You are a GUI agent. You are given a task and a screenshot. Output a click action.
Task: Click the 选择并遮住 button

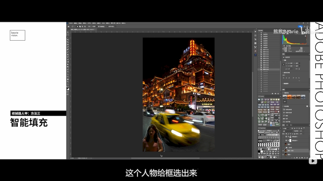112,26
